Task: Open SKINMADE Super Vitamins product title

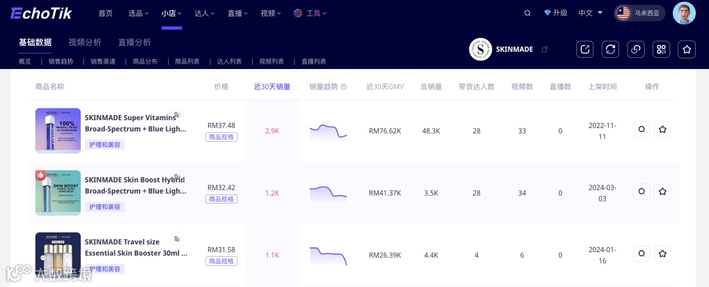Action: (x=135, y=123)
